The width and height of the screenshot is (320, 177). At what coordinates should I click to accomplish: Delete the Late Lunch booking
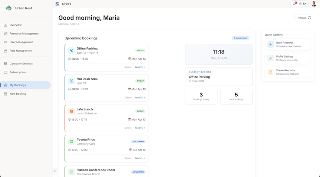[x=128, y=128]
